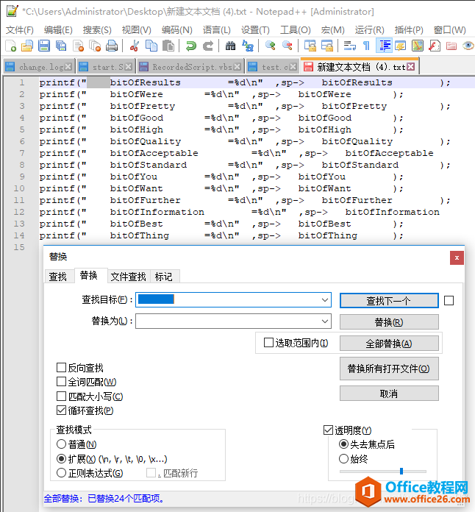This screenshot has width=475, height=512.
Task: Click the status text 全部替换：已替换24个匹配项。
Action: tap(104, 499)
